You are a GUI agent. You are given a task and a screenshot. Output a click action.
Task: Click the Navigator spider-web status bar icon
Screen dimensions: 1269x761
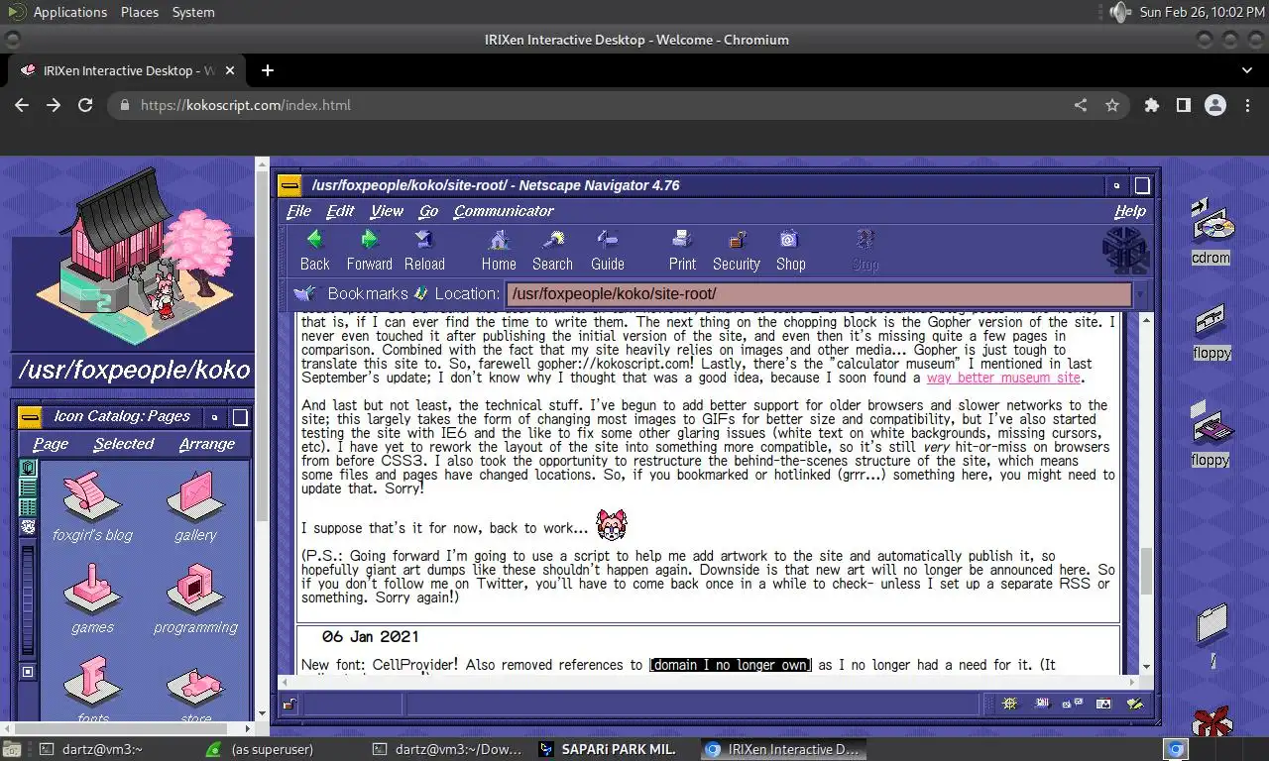(1009, 704)
